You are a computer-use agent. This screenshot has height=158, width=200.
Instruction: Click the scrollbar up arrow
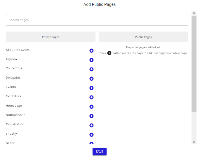click(194, 13)
